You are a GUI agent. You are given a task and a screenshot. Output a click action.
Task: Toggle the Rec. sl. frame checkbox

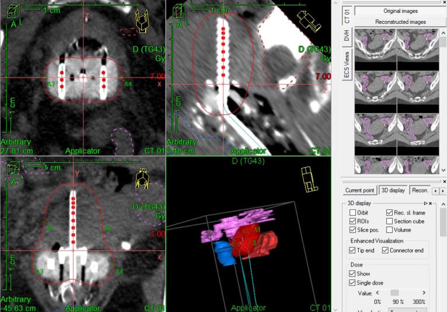(389, 213)
